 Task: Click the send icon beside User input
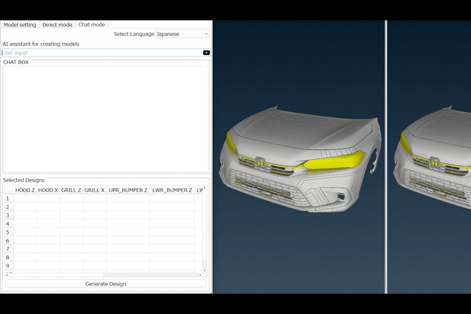(206, 53)
